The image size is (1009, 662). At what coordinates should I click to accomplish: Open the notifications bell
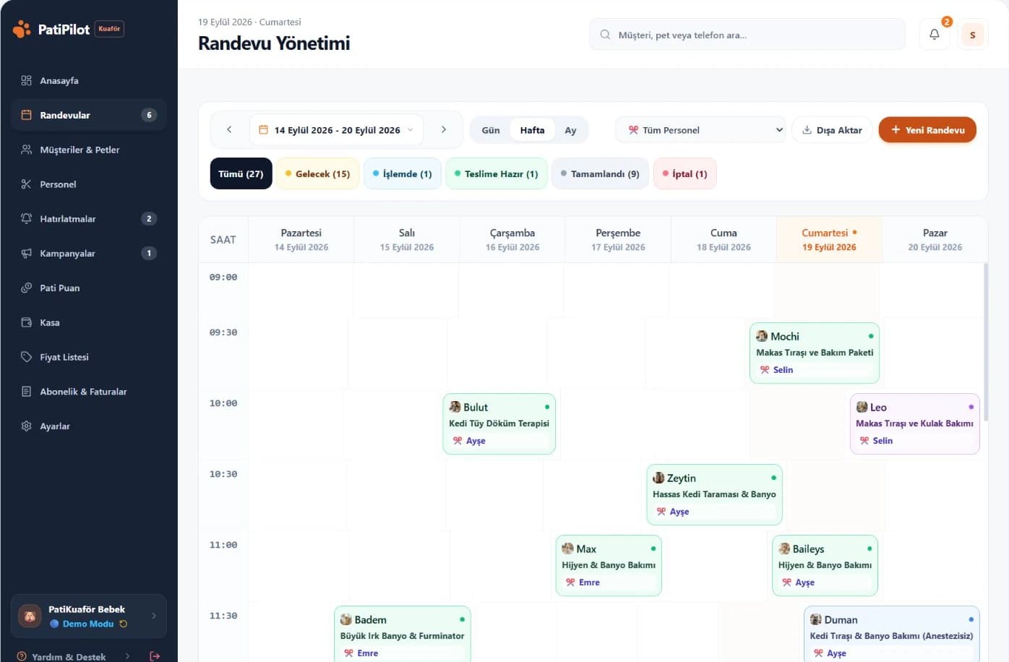pyautogui.click(x=934, y=34)
